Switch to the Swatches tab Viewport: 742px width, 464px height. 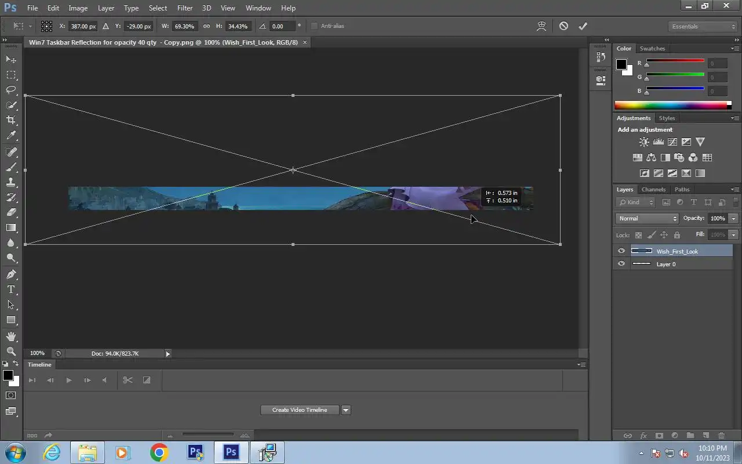point(652,49)
